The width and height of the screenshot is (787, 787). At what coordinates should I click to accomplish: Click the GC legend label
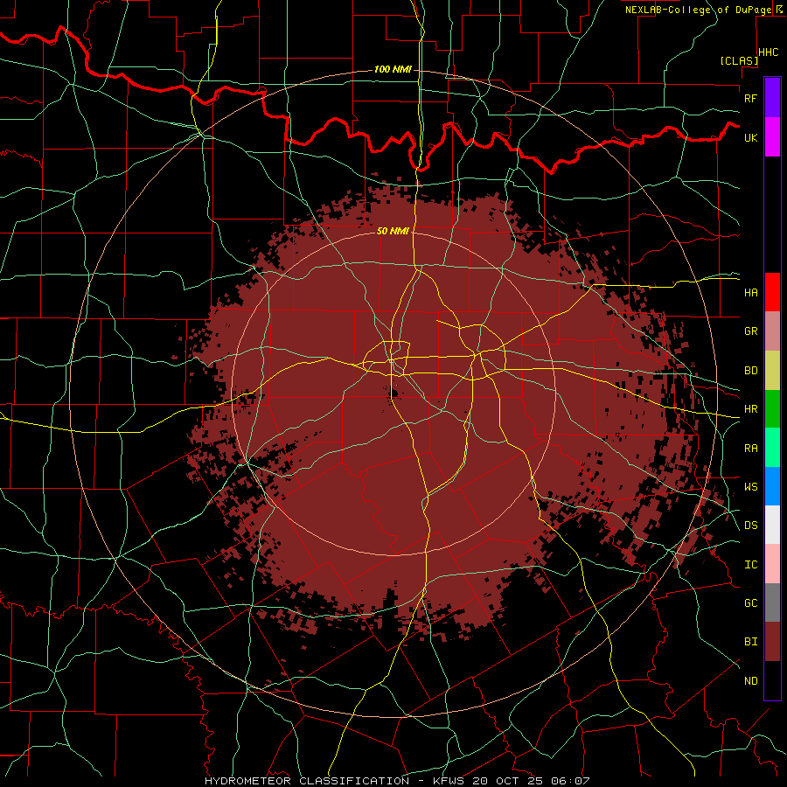point(750,602)
